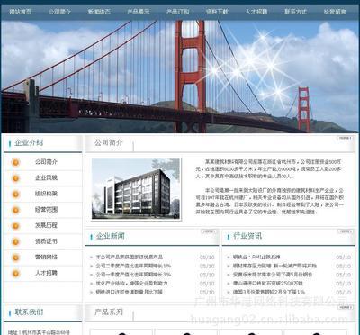
Task: Open sidebar link 营销网络
Action: point(46,257)
